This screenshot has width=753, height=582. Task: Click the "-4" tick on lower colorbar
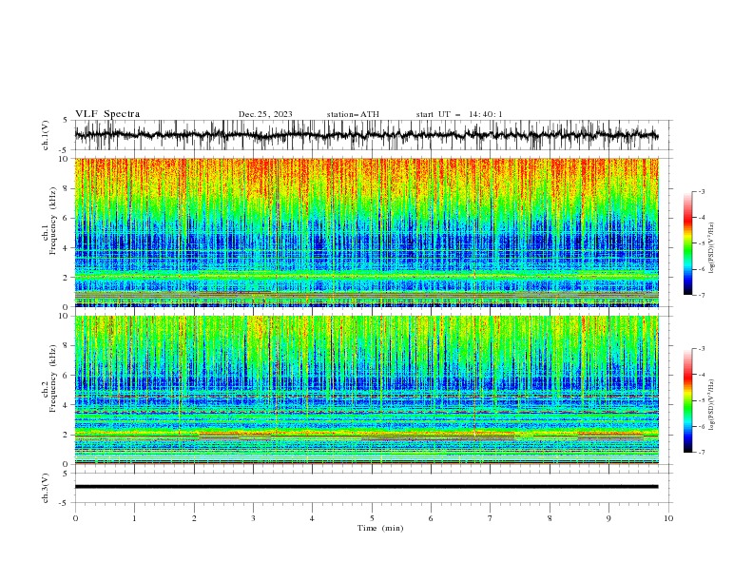[701, 375]
